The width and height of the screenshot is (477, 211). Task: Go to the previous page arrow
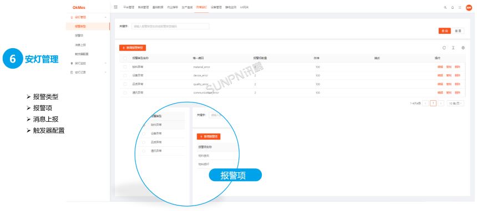[x=425, y=104]
